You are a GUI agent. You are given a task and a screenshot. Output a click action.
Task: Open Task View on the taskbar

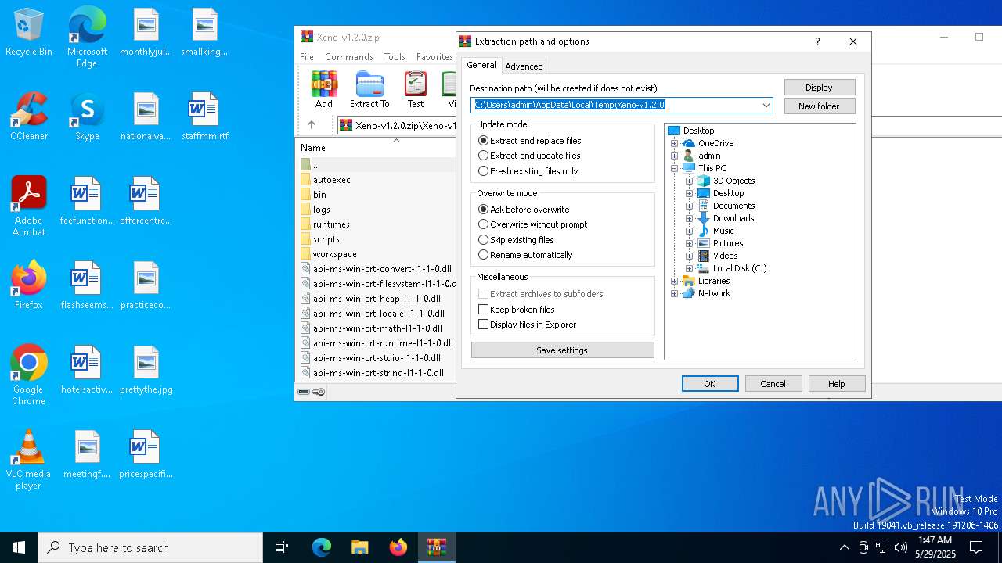point(282,547)
